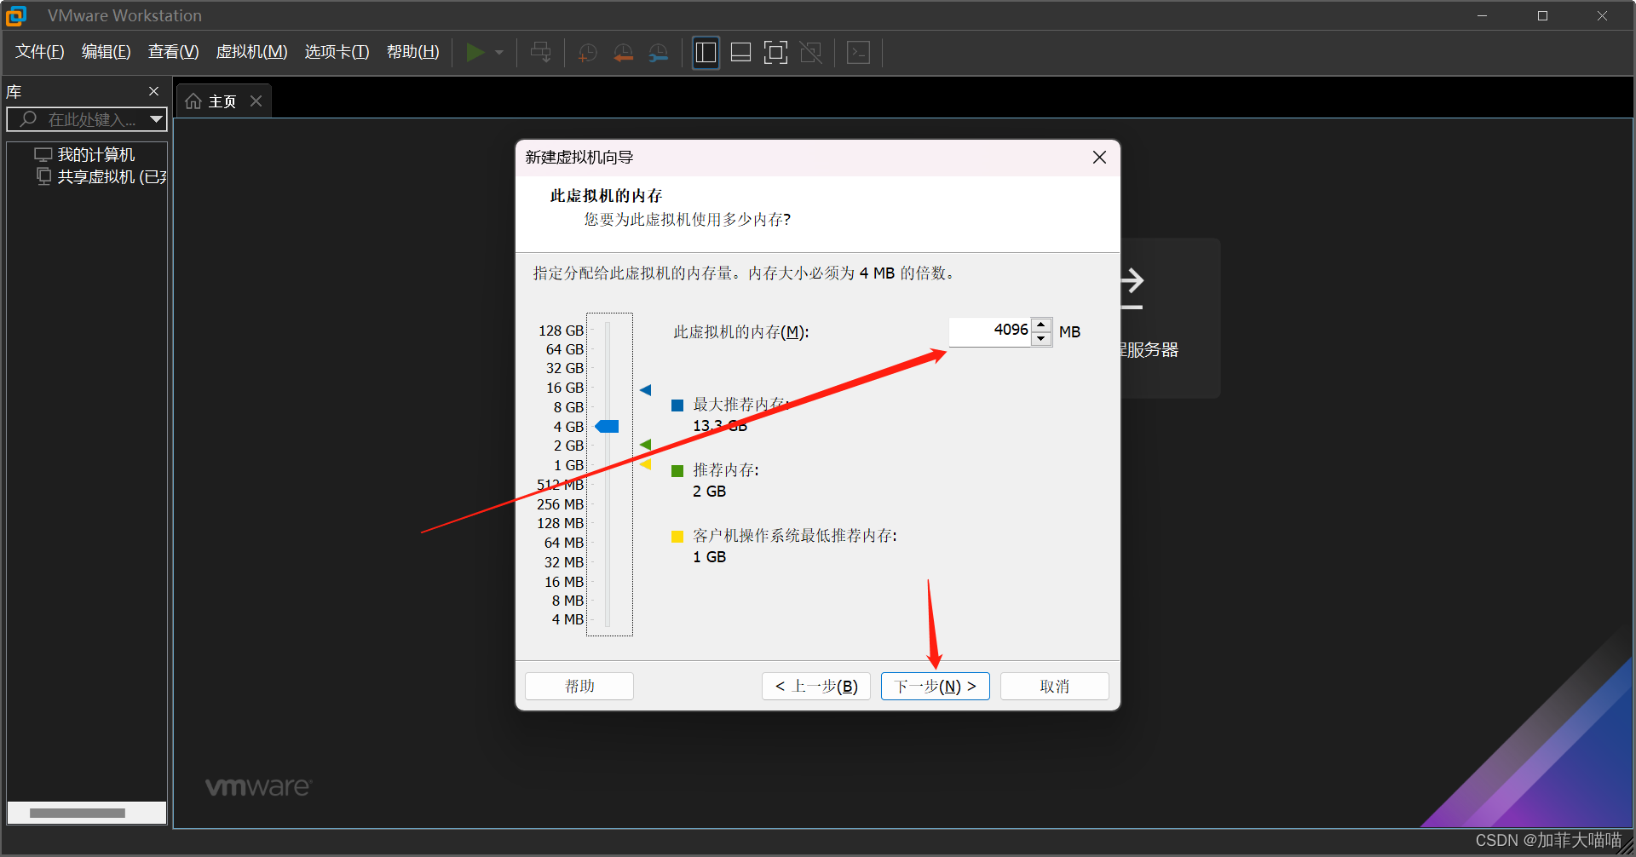Select 共享虚拟机 in the library
The width and height of the screenshot is (1636, 857).
[112, 177]
